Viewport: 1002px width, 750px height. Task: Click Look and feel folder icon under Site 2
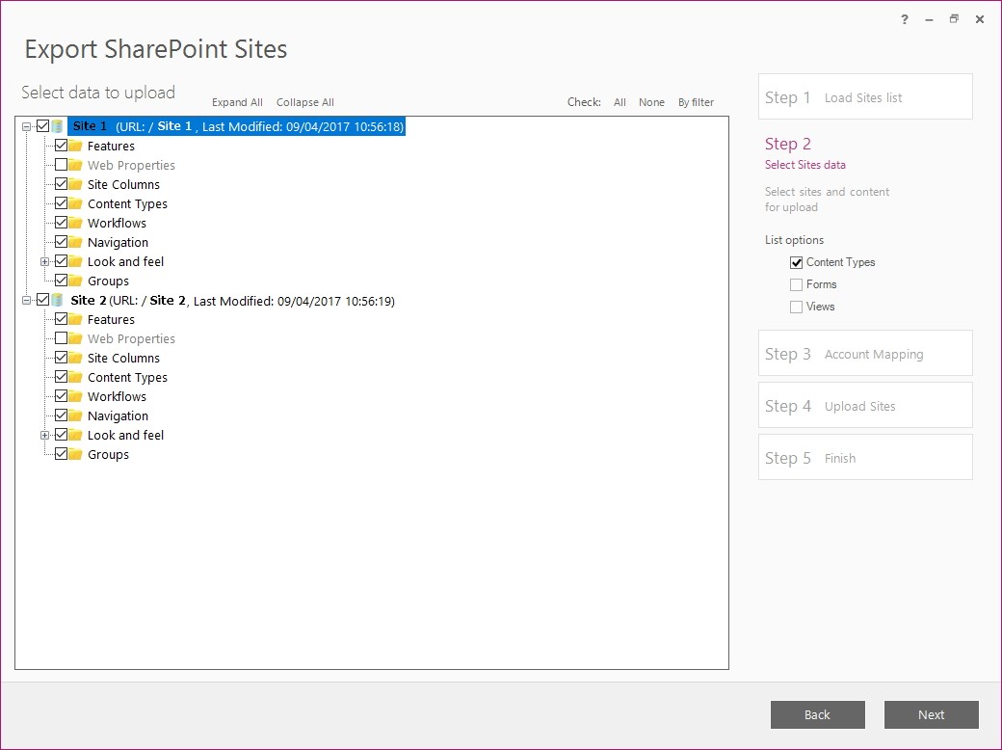coord(75,435)
